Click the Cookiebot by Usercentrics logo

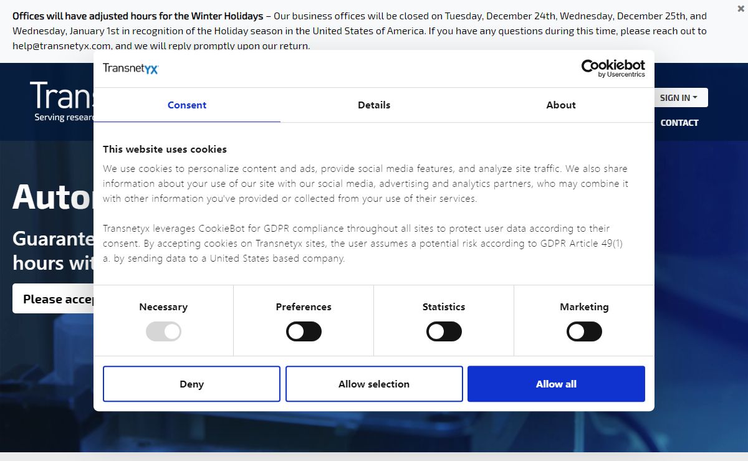(x=613, y=69)
